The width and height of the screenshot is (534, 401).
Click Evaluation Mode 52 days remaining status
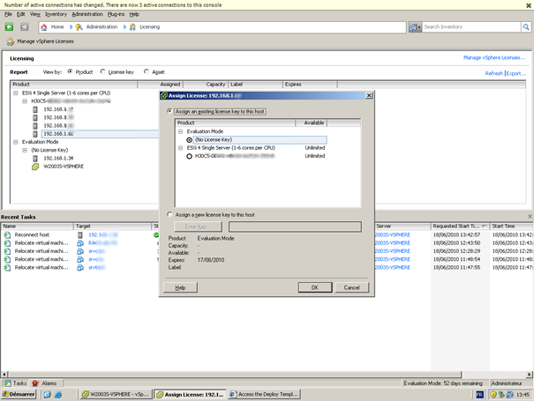tap(443, 383)
